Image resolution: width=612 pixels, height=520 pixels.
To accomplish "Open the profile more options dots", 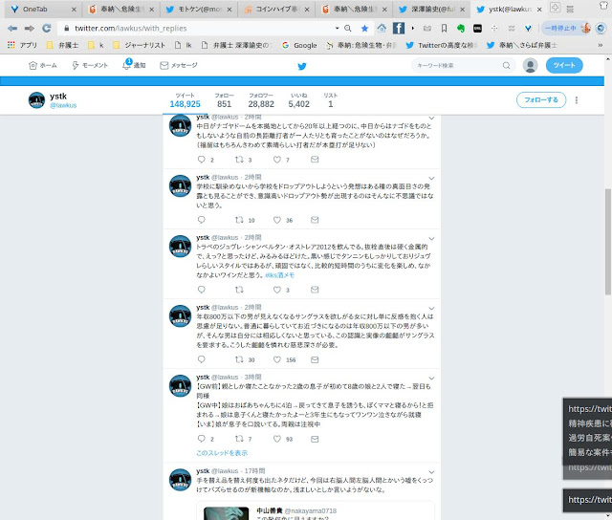I will (x=577, y=100).
